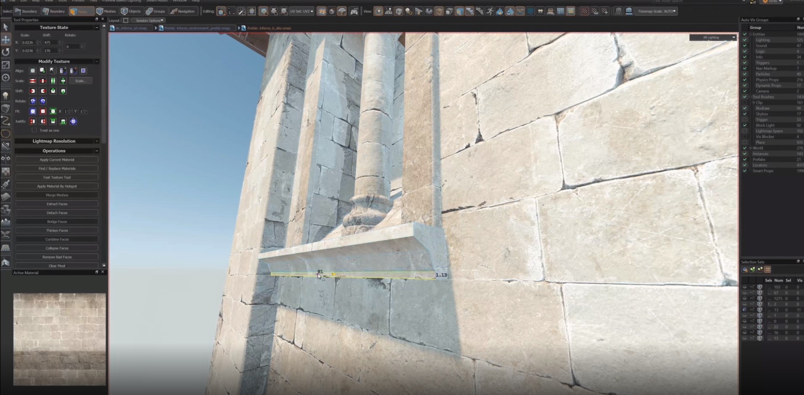The height and width of the screenshot is (395, 804).
Task: Click the Fast Texture Tool button
Action: 57,177
